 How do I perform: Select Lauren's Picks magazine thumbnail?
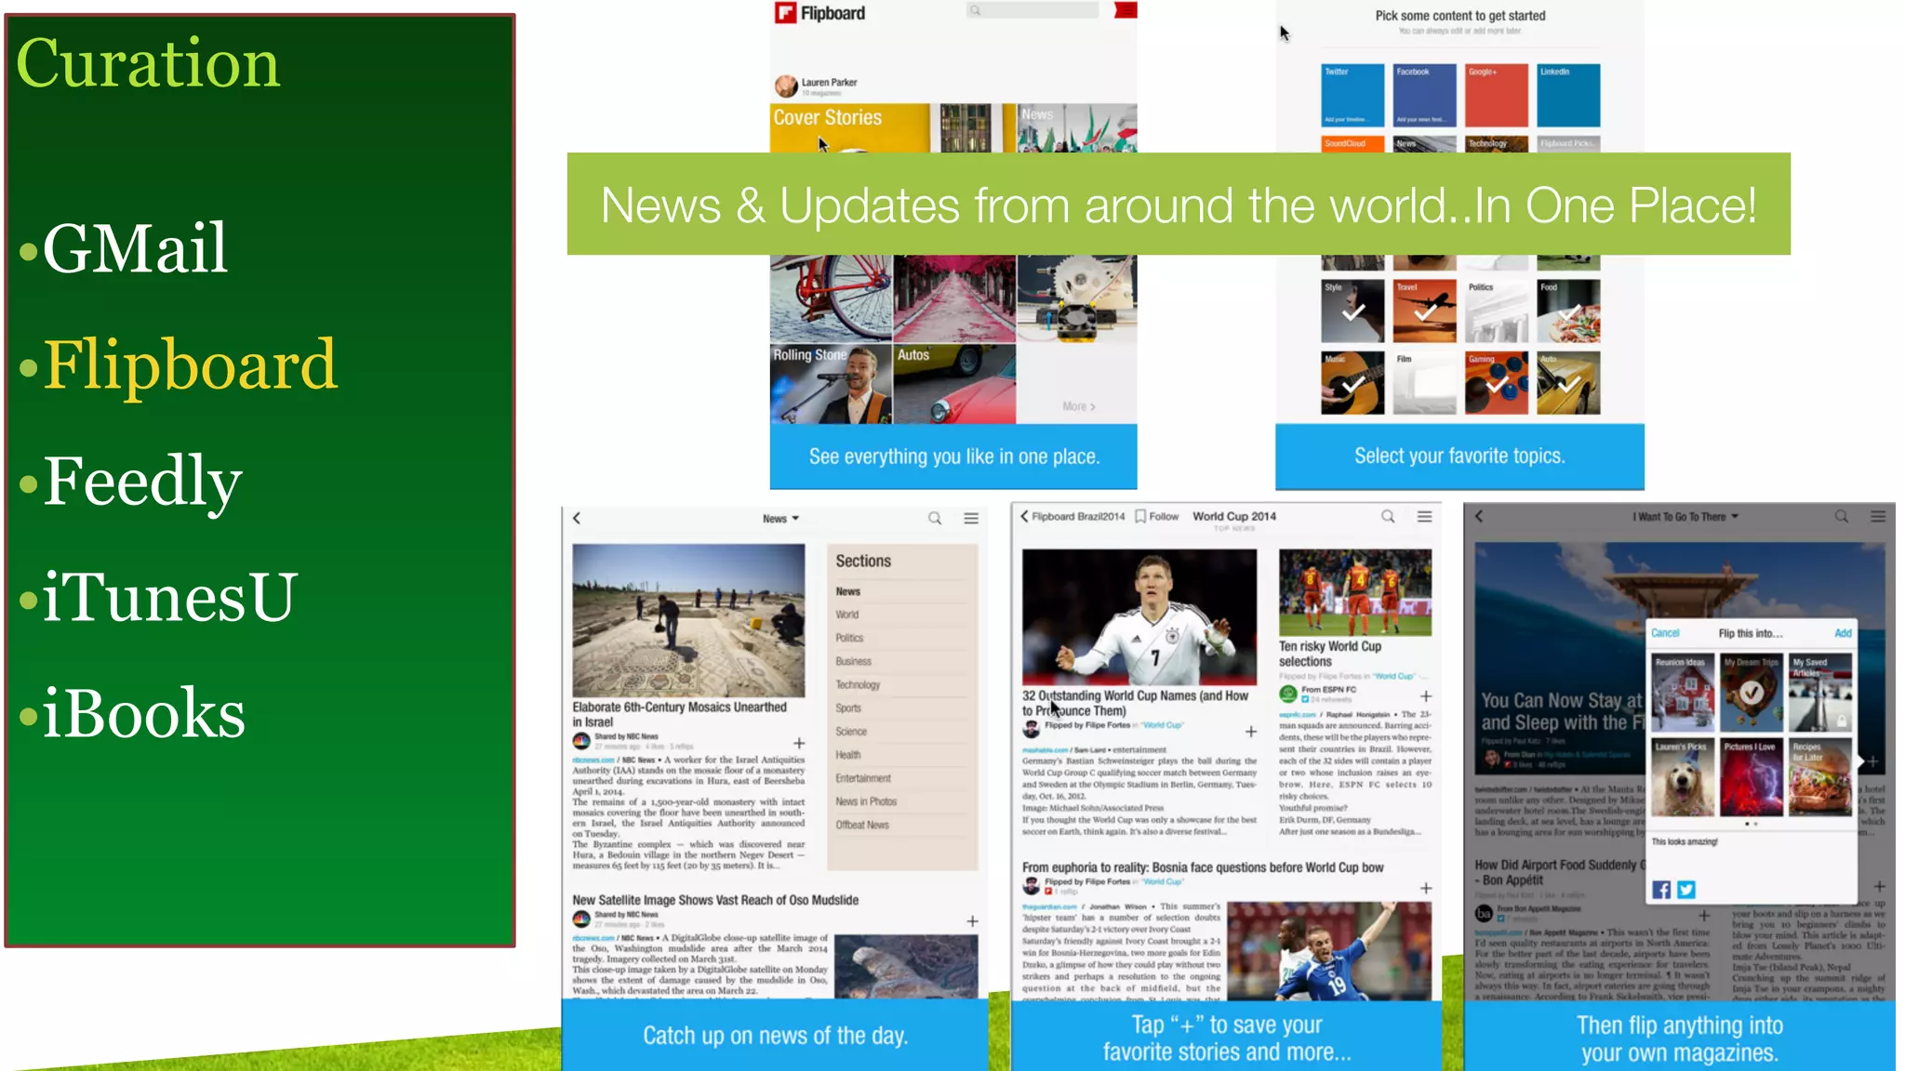1683,777
